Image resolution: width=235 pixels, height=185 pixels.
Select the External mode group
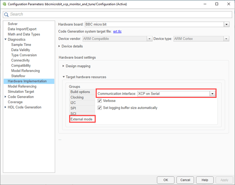[82, 119]
